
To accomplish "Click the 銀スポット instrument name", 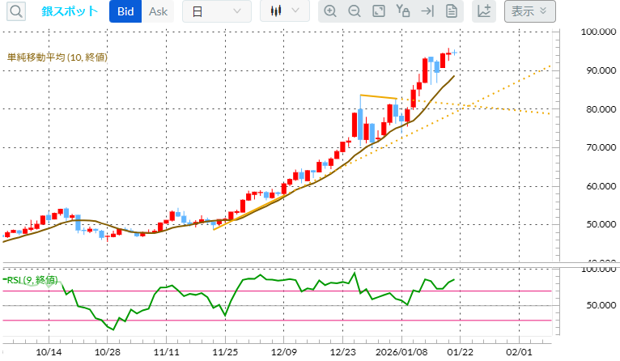I will click(70, 11).
